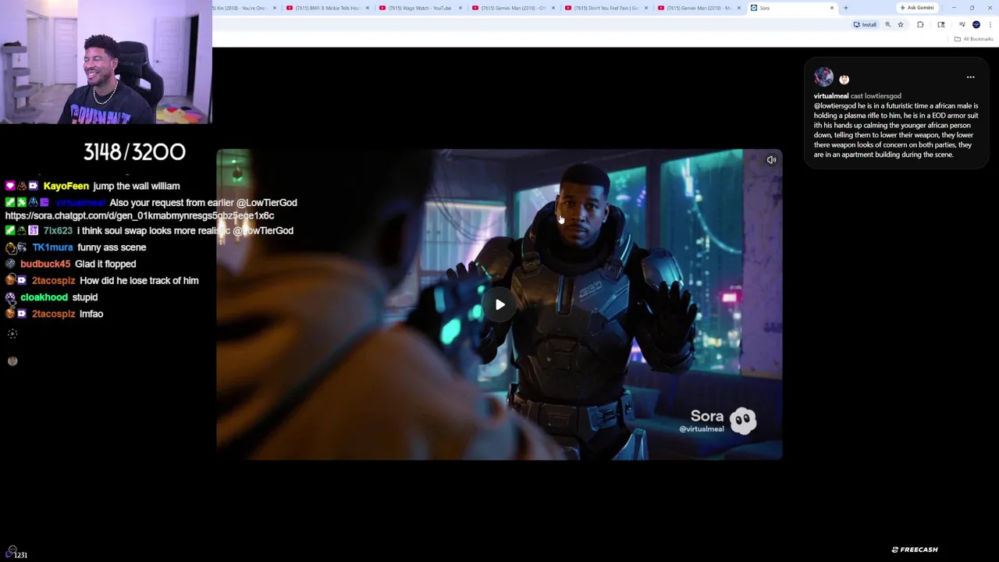
Task: Bookmark this page with the star icon
Action: [901, 24]
